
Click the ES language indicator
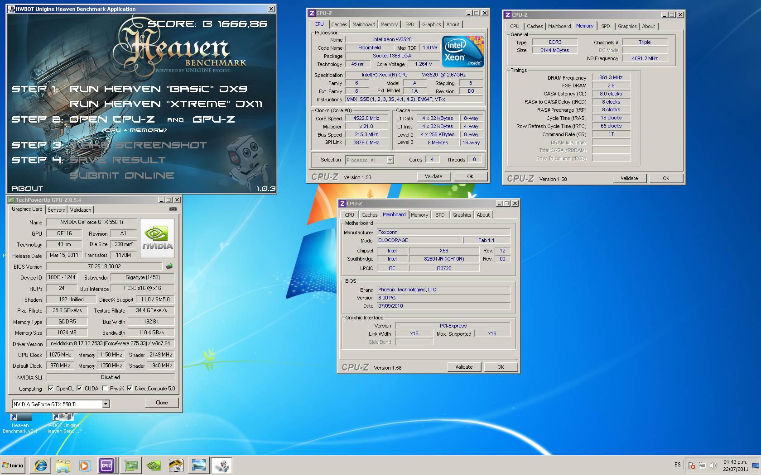677,465
